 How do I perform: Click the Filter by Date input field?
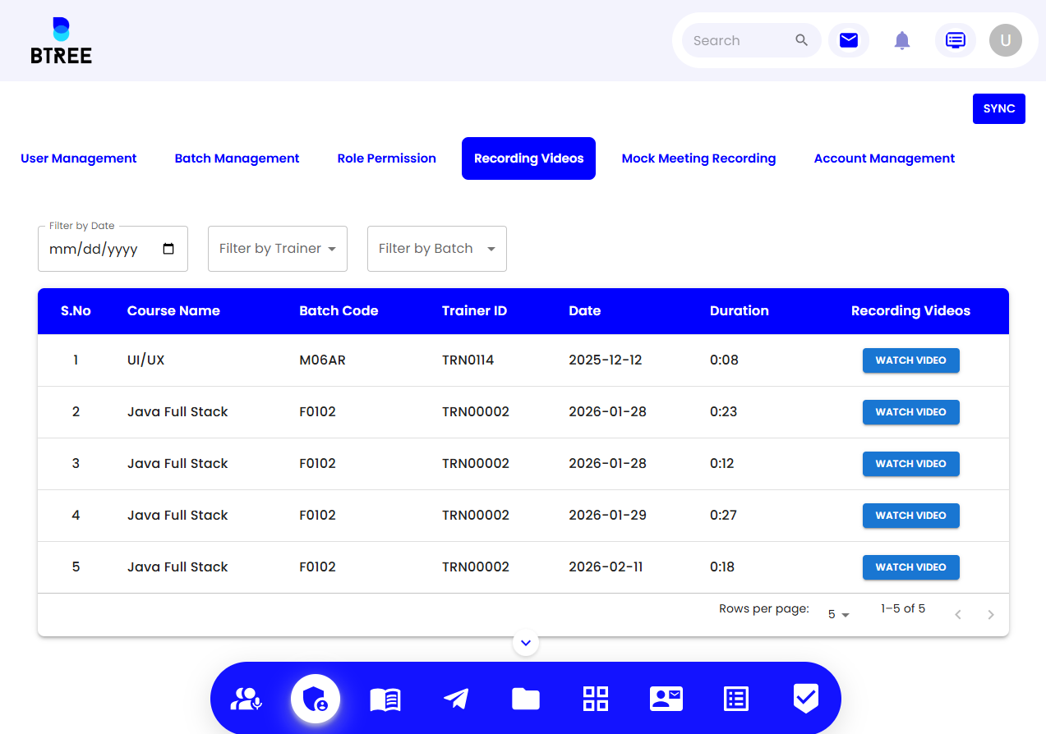pos(113,249)
